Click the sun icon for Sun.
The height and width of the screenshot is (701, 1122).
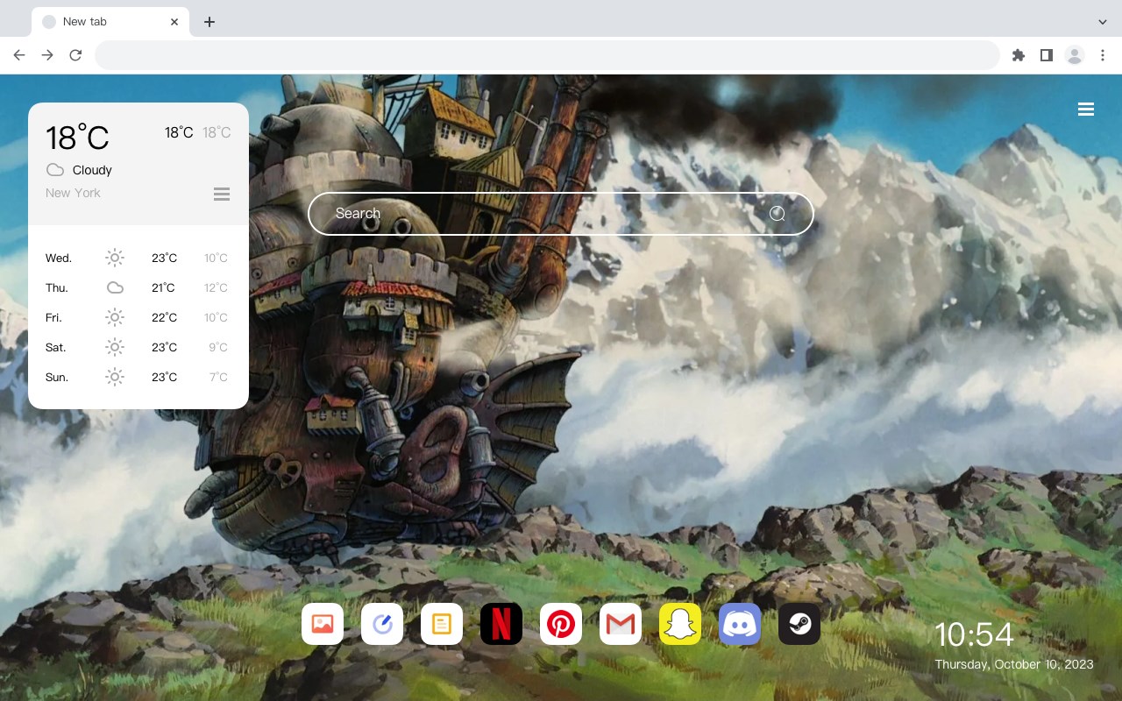click(x=115, y=377)
